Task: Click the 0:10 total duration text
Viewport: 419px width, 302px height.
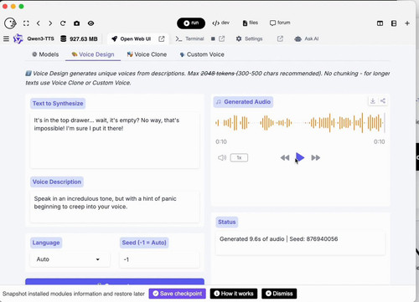Action: pyautogui.click(x=379, y=141)
